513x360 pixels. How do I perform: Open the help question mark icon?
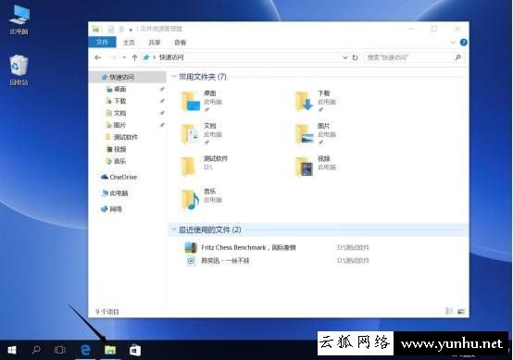coord(464,43)
